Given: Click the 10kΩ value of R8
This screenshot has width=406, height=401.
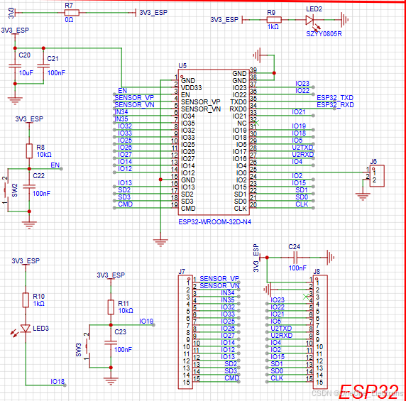Looking at the screenshot, I should point(44,155).
